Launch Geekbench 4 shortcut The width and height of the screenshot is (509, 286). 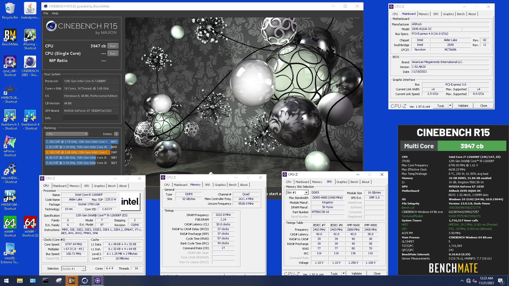30,119
